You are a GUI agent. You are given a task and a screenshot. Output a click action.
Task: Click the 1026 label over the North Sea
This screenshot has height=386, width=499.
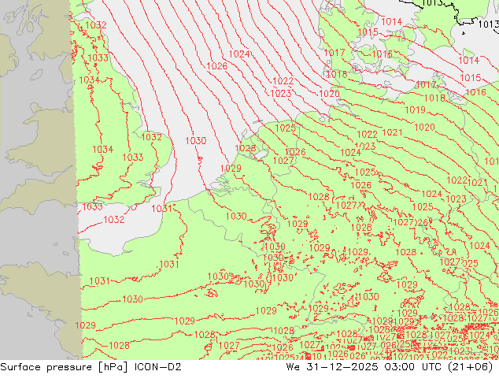[x=216, y=66]
